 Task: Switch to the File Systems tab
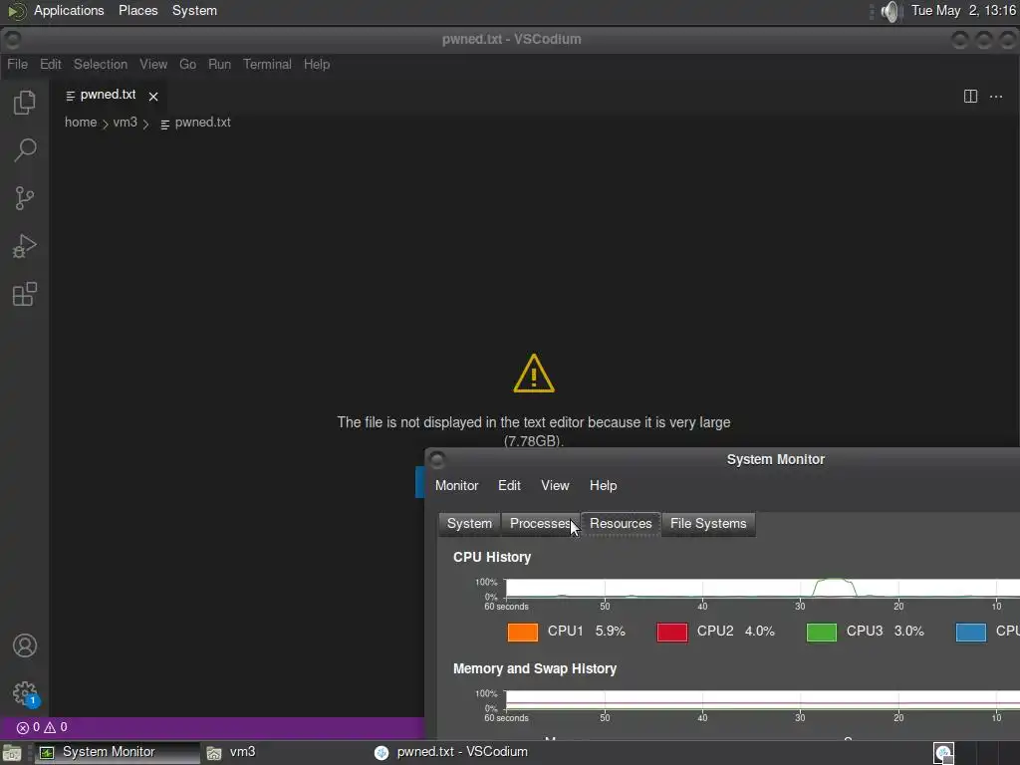(708, 524)
